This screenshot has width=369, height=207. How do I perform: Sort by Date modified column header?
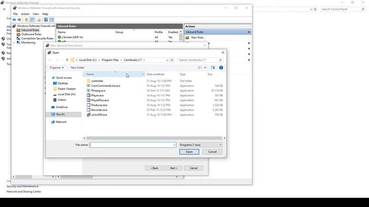click(x=155, y=74)
